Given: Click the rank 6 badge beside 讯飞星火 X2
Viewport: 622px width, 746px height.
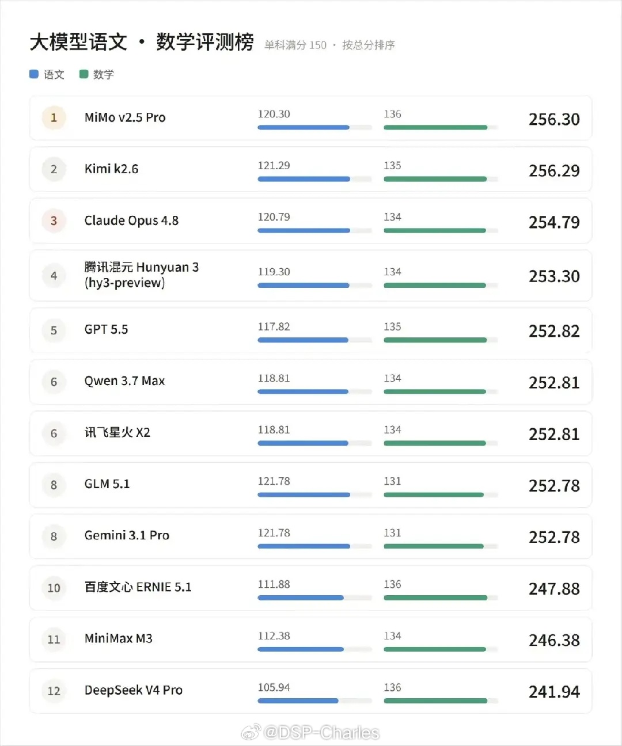Looking at the screenshot, I should 54,433.
